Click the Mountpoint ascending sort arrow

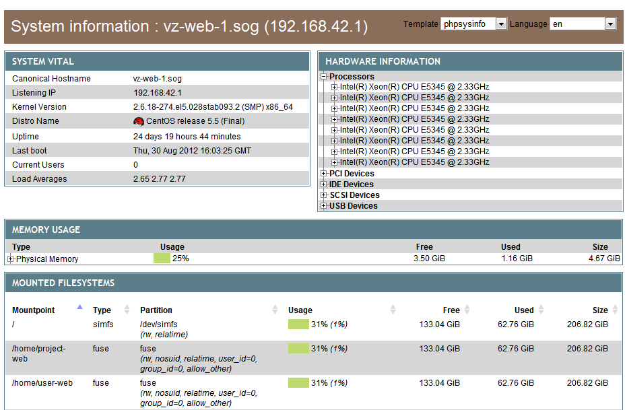(80, 307)
